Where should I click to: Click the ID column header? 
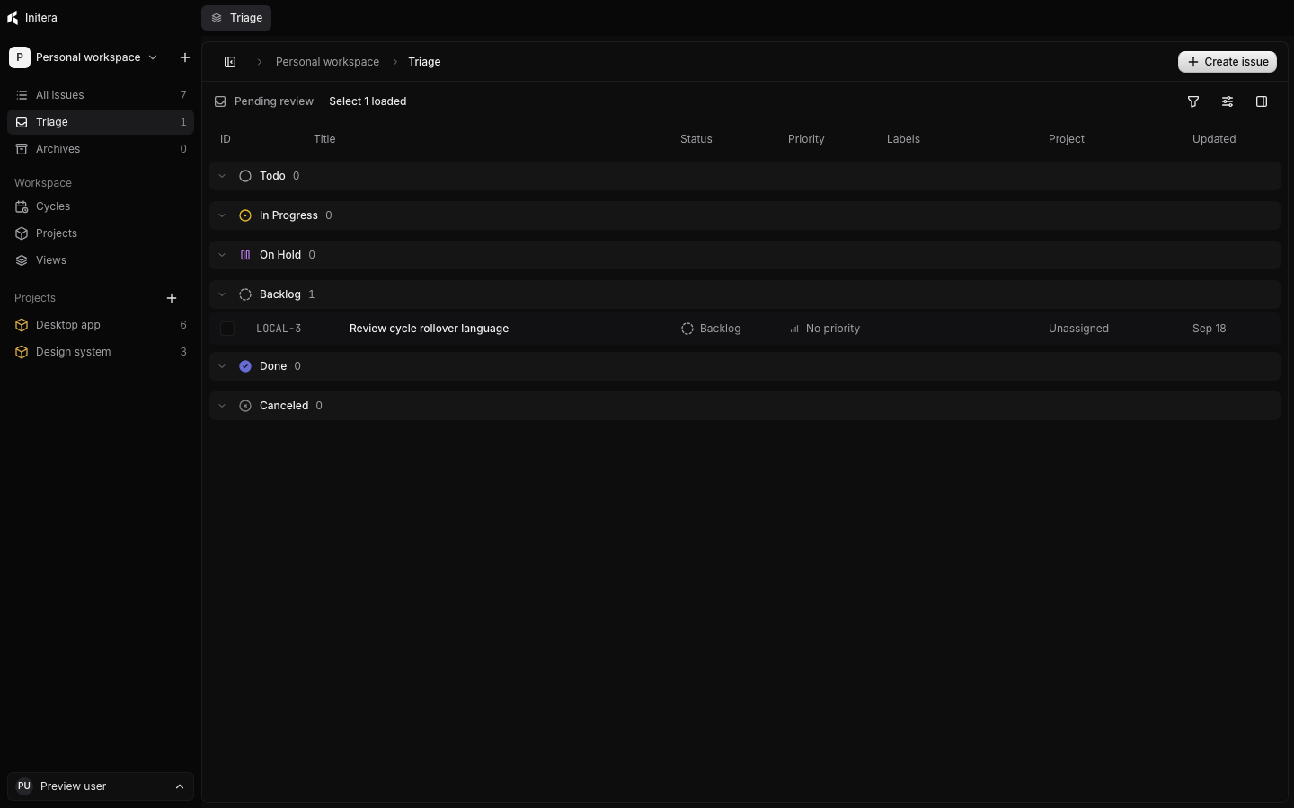pyautogui.click(x=226, y=139)
